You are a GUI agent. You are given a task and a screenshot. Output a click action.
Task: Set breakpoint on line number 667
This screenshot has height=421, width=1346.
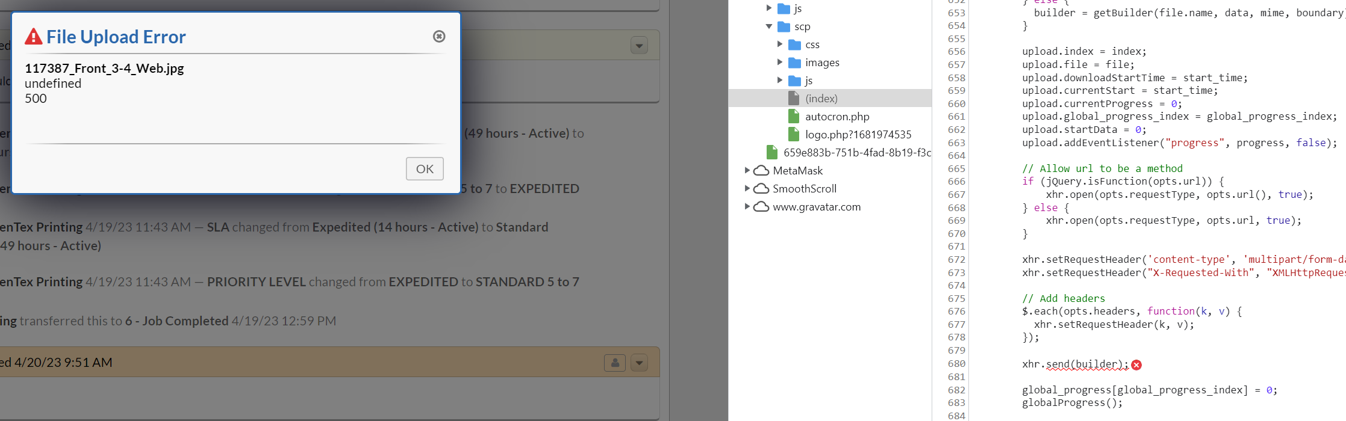956,195
